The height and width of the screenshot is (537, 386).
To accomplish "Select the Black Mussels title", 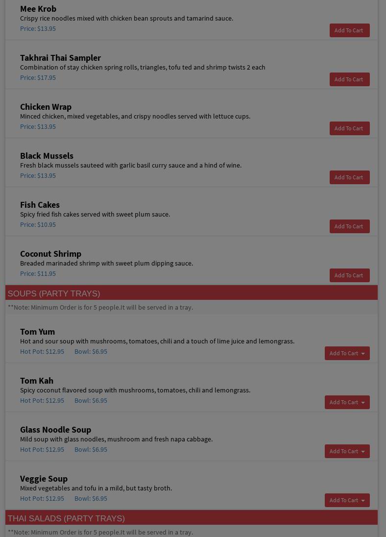I will pos(47,156).
